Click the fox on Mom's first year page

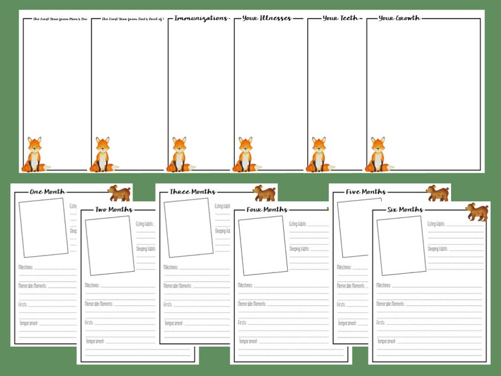[x=36, y=155]
